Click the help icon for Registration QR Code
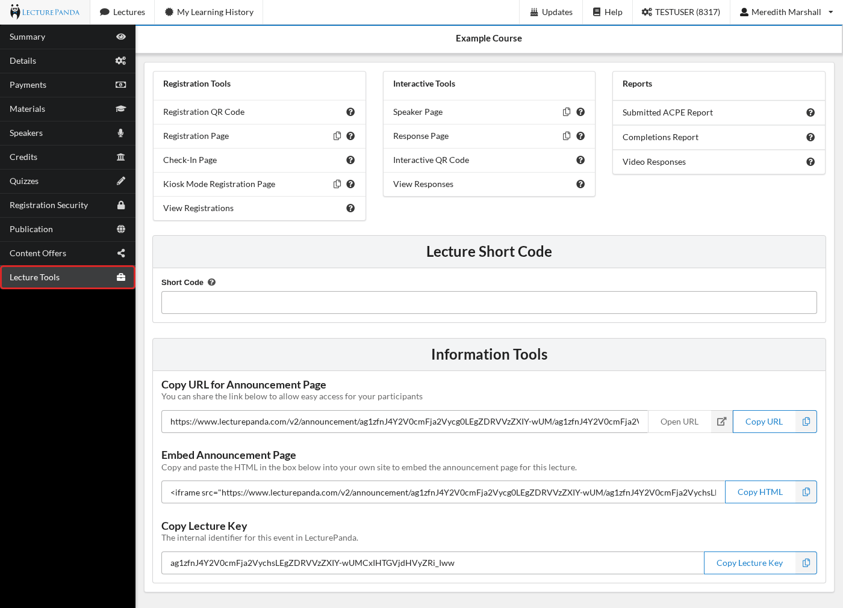 [x=350, y=112]
